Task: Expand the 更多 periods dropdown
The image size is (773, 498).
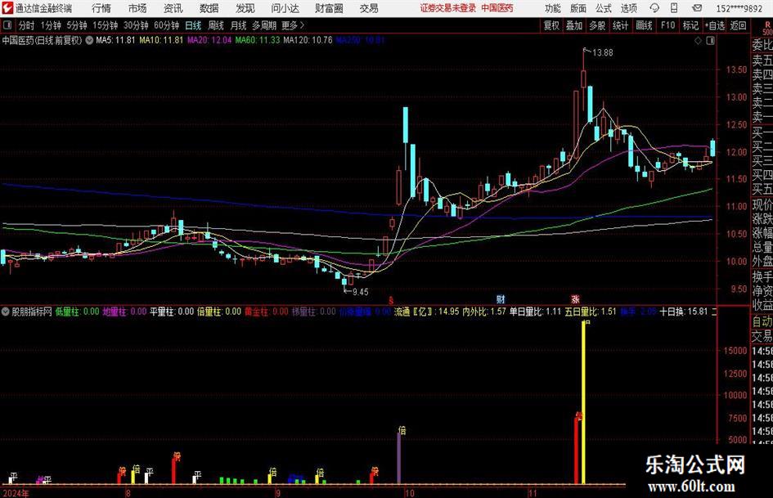Action: (293, 25)
